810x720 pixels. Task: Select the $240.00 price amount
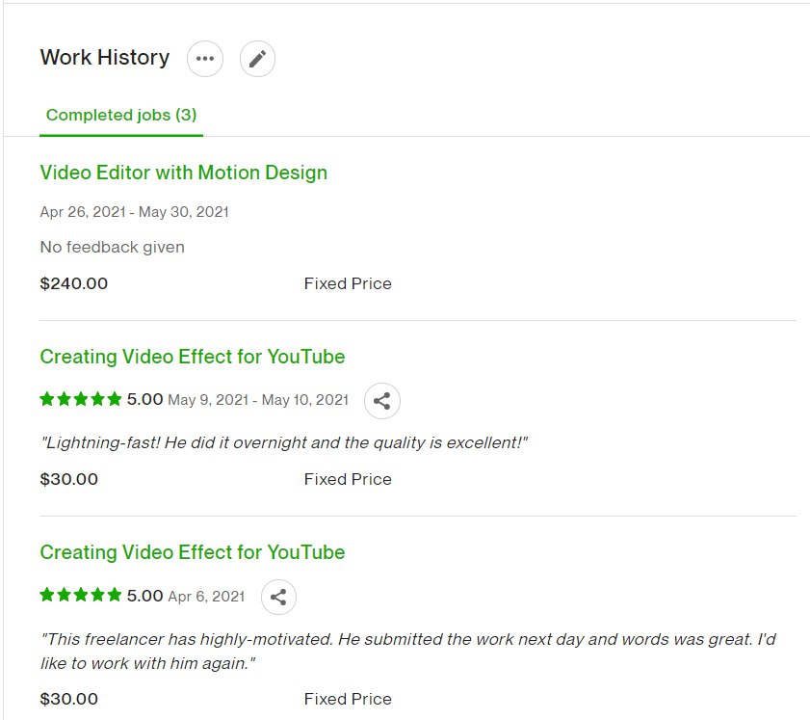[x=74, y=284]
